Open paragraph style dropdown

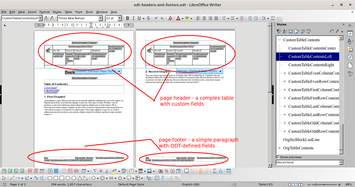tap(41, 18)
